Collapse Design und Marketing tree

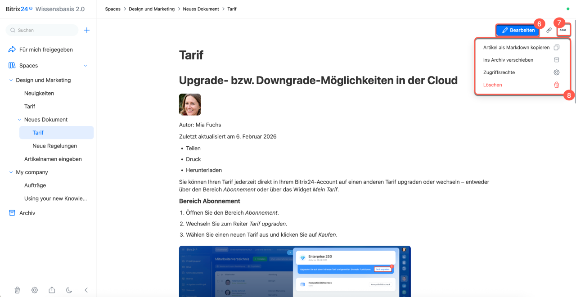click(x=11, y=80)
